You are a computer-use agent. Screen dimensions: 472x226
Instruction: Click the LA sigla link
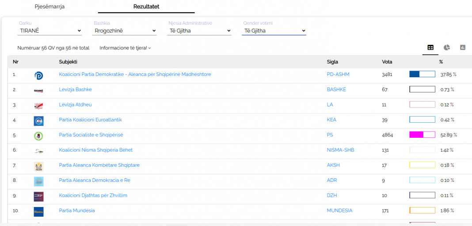tap(330, 105)
